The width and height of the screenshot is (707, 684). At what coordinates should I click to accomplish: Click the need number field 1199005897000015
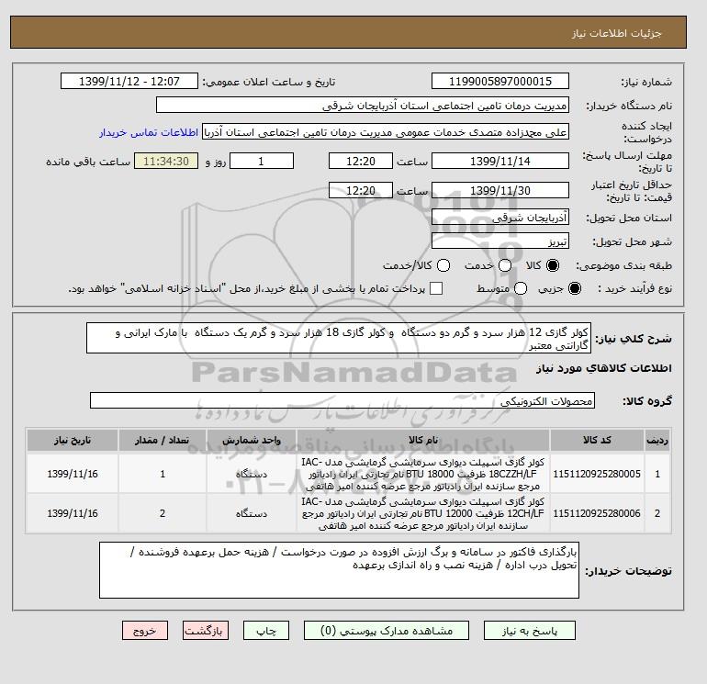point(500,81)
